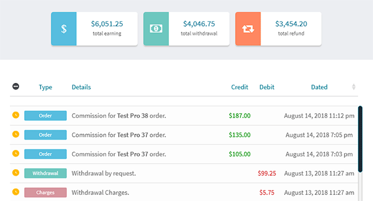This screenshot has width=373, height=201.
Task: Click the $6,051.25 total earning amount
Action: click(107, 24)
